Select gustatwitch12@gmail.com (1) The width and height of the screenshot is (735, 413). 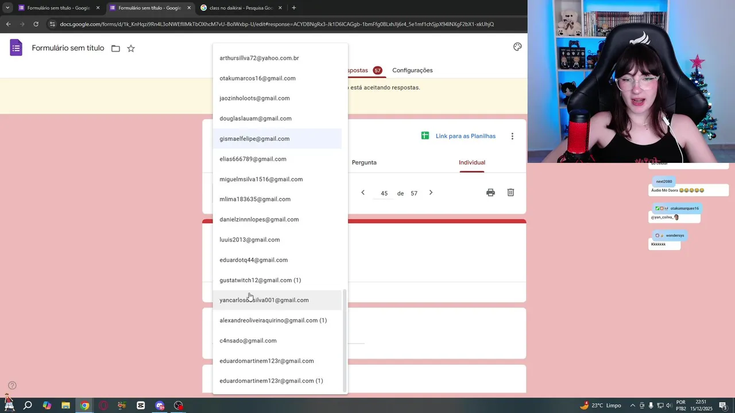pyautogui.click(x=277, y=280)
